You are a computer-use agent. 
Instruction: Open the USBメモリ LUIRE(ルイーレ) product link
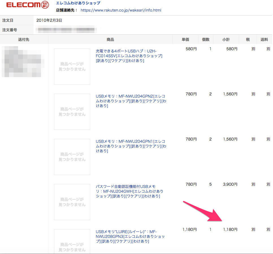click(130, 236)
